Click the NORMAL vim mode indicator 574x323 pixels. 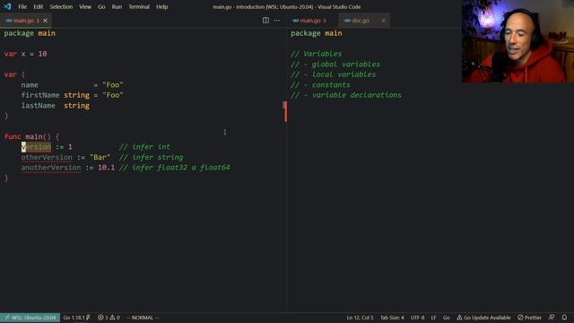pyautogui.click(x=143, y=318)
